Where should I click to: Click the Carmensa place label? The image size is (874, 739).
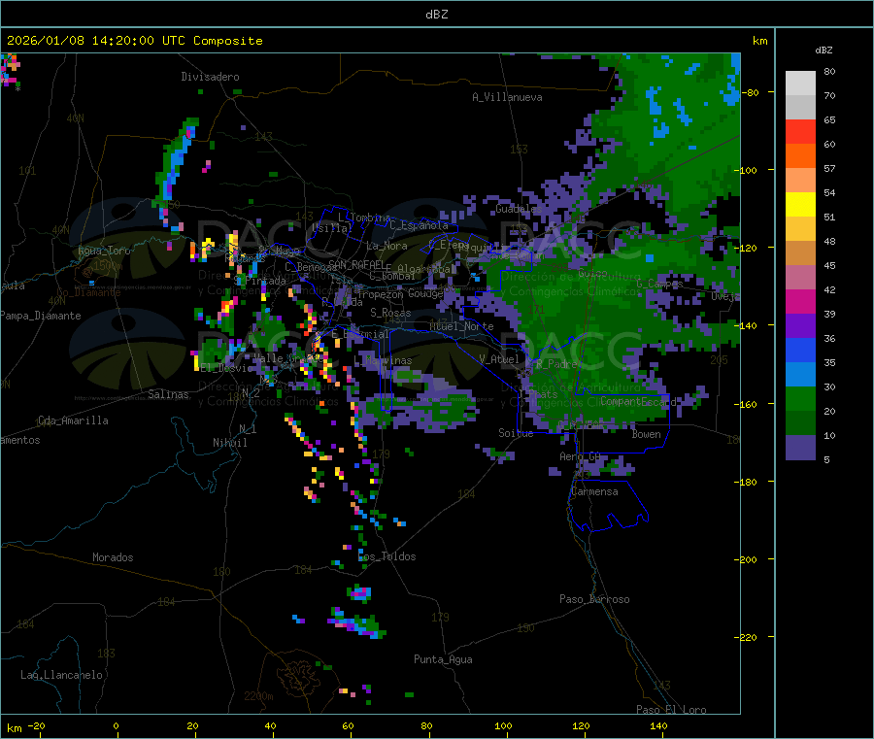(594, 491)
